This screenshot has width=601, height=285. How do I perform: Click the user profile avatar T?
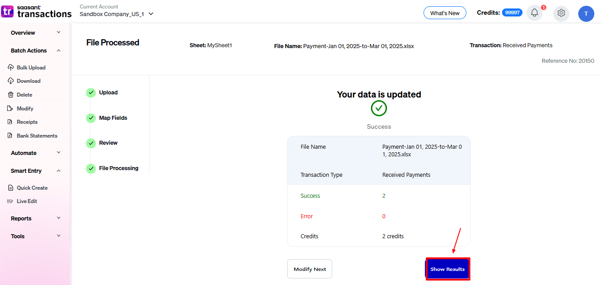click(586, 13)
